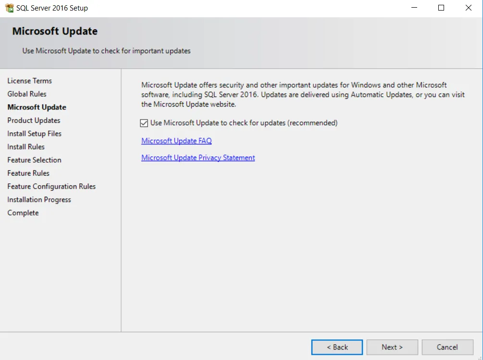Click the SQL Server Setup title bar icon
The width and height of the screenshot is (483, 360).
(8, 8)
